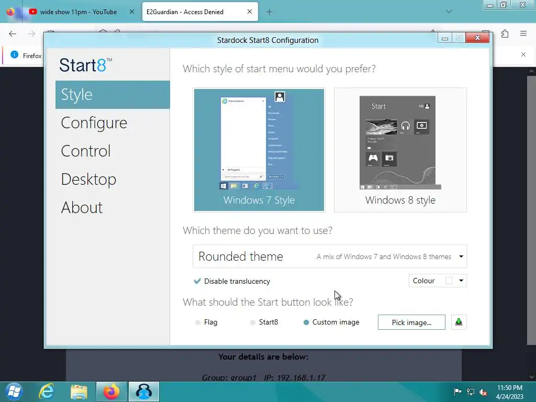Open File Explorer from the taskbar

(79, 392)
